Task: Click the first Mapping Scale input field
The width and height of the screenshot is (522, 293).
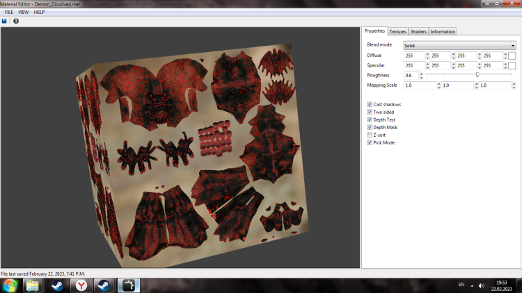Action: click(419, 85)
